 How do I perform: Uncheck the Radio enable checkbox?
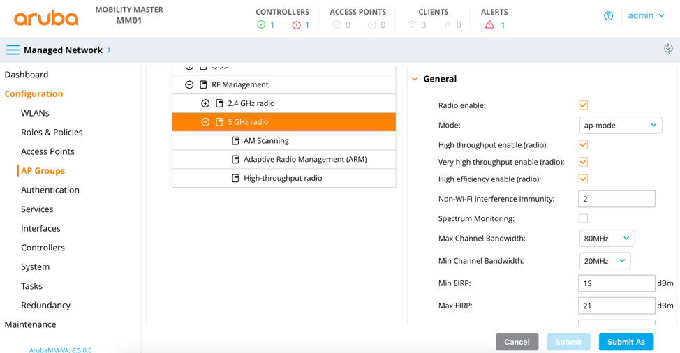tap(583, 105)
